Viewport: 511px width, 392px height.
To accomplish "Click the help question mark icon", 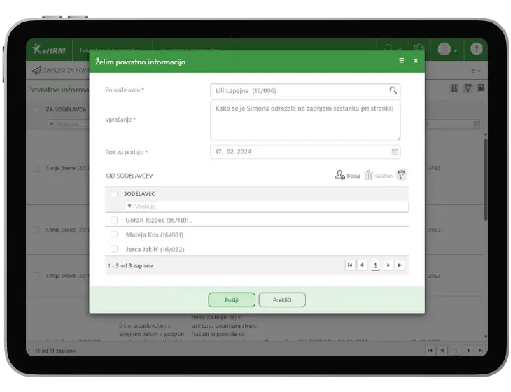I will pyautogui.click(x=476, y=49).
